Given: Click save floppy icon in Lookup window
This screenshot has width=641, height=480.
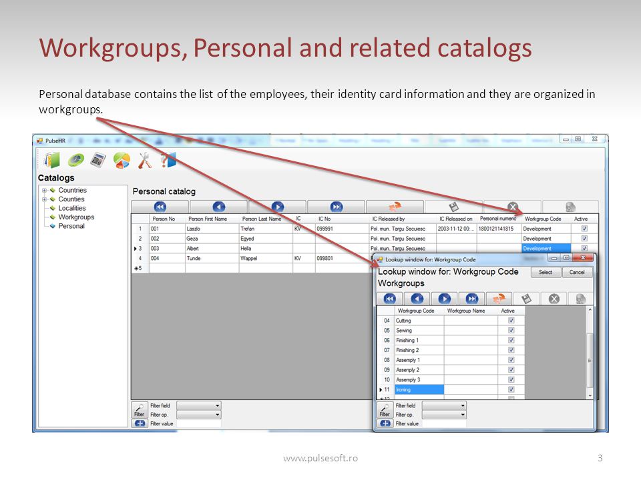Looking at the screenshot, I should [527, 299].
